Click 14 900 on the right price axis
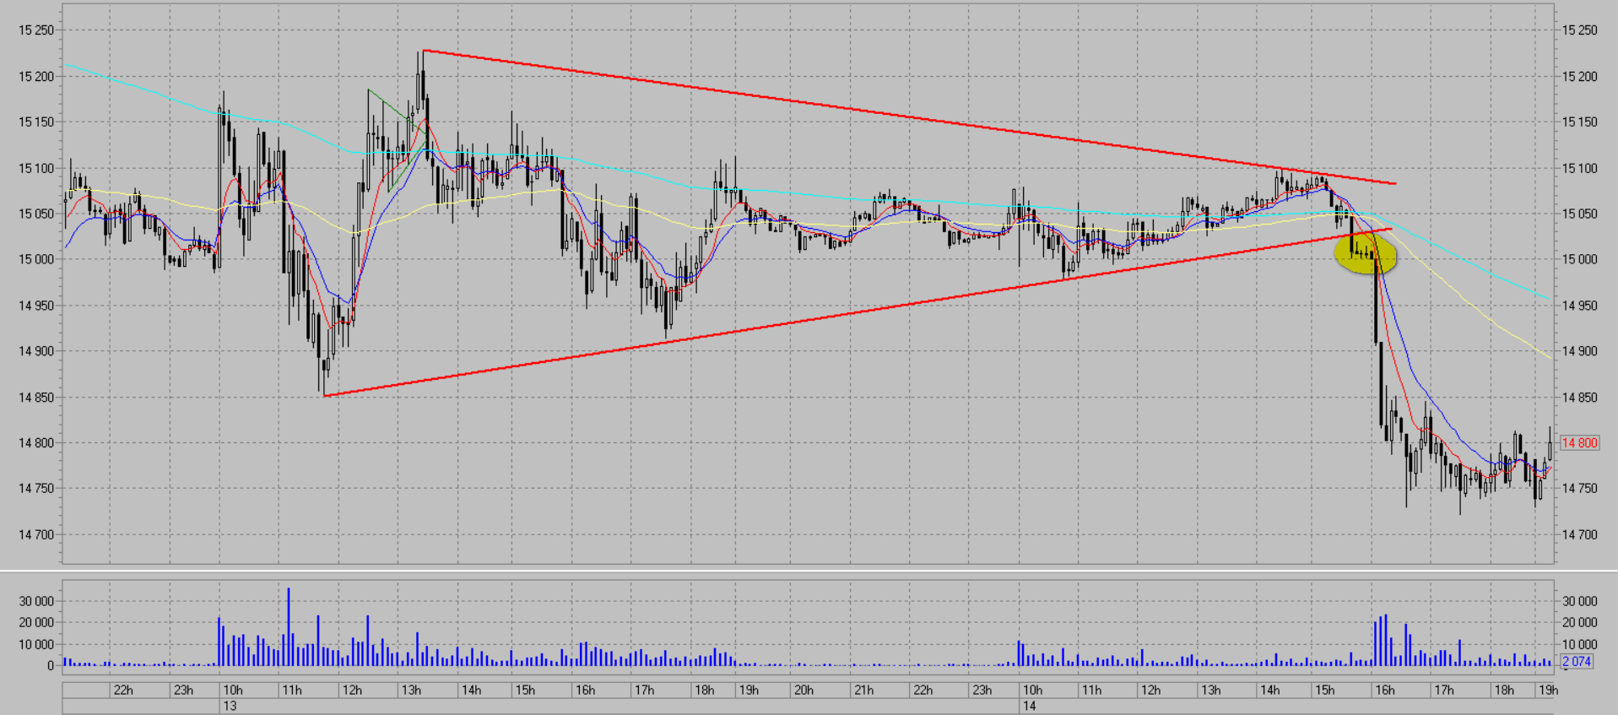This screenshot has width=1618, height=715. coord(1579,351)
